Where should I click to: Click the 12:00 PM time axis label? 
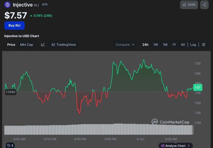click(50, 139)
